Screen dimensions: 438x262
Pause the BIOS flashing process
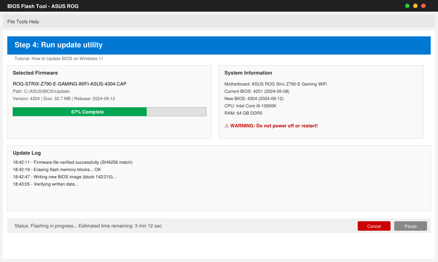point(411,226)
